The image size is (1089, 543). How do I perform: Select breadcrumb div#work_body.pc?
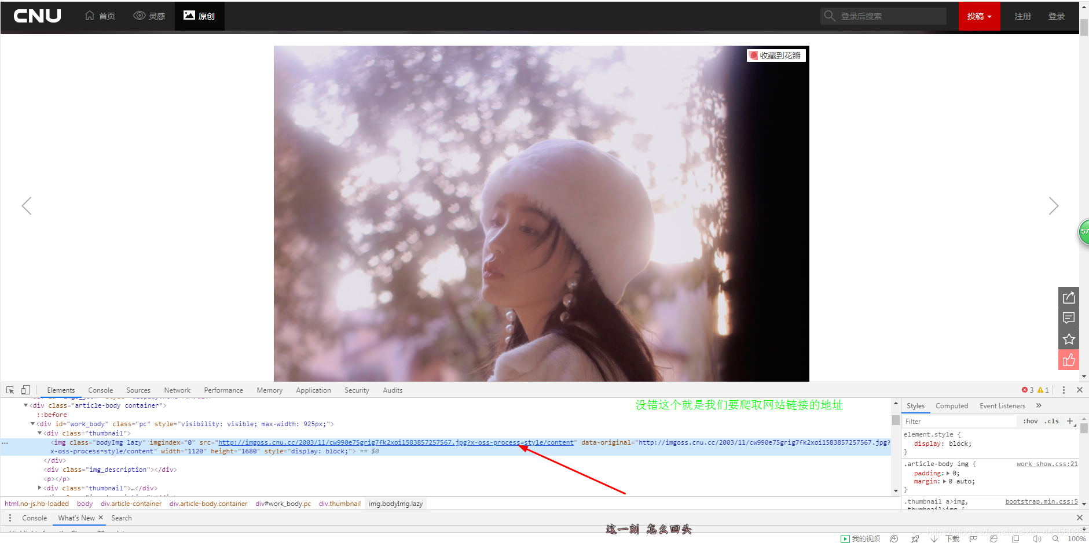tap(283, 504)
